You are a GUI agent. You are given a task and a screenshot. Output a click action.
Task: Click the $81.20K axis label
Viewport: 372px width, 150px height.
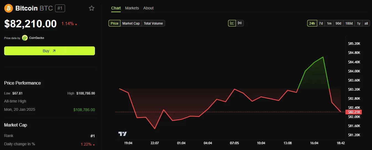click(x=354, y=135)
